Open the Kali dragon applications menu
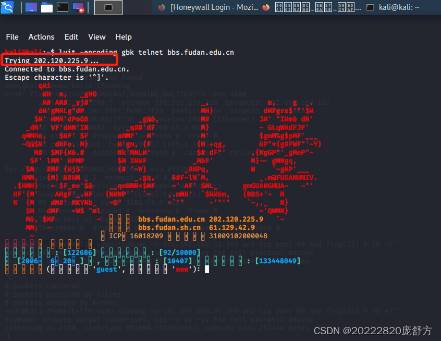This screenshot has height=341, width=441. (7, 7)
